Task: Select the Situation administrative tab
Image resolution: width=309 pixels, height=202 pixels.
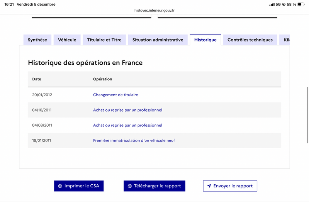Action: click(x=158, y=40)
